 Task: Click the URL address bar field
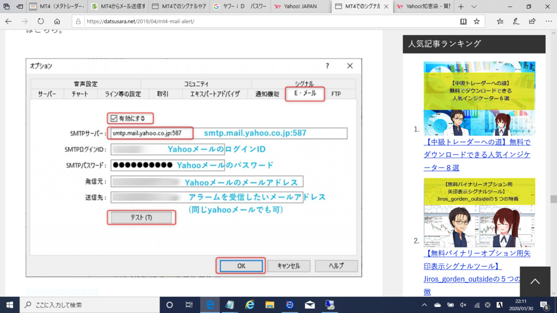(x=268, y=21)
